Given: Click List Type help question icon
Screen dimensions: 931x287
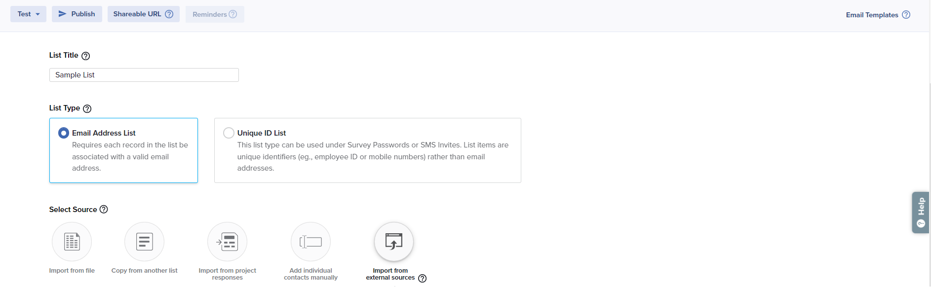Looking at the screenshot, I should pos(87,108).
